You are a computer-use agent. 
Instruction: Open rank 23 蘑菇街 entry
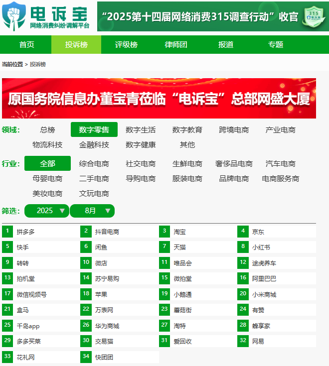coord(197,310)
